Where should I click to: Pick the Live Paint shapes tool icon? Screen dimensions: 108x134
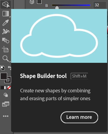[x=6, y=40]
